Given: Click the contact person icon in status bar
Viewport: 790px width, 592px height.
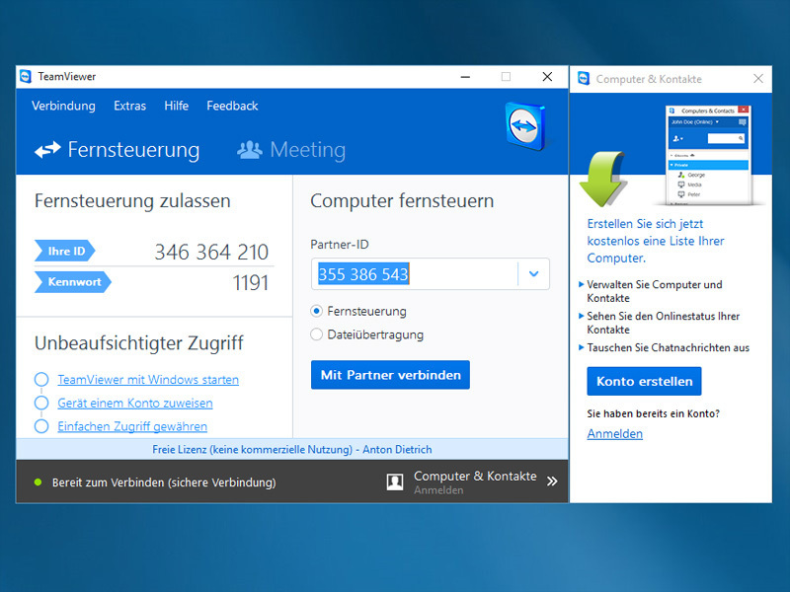Looking at the screenshot, I should tap(395, 481).
